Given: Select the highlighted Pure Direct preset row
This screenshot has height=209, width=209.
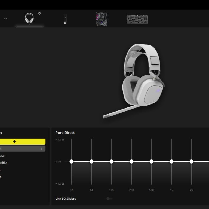Looking at the screenshot, I should 19,149.
